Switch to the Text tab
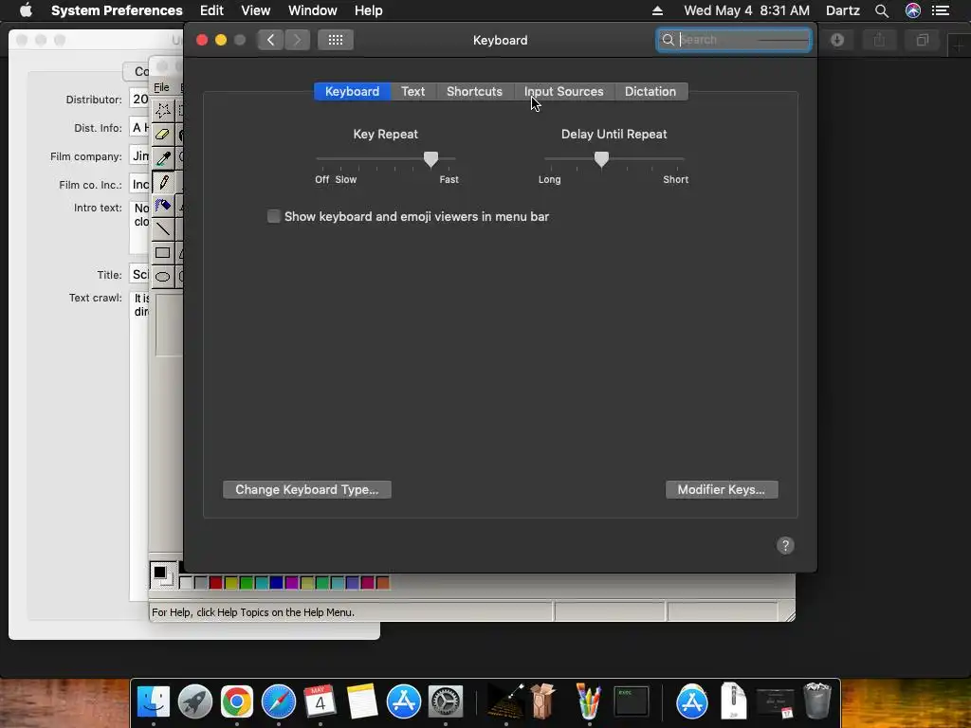 click(413, 92)
